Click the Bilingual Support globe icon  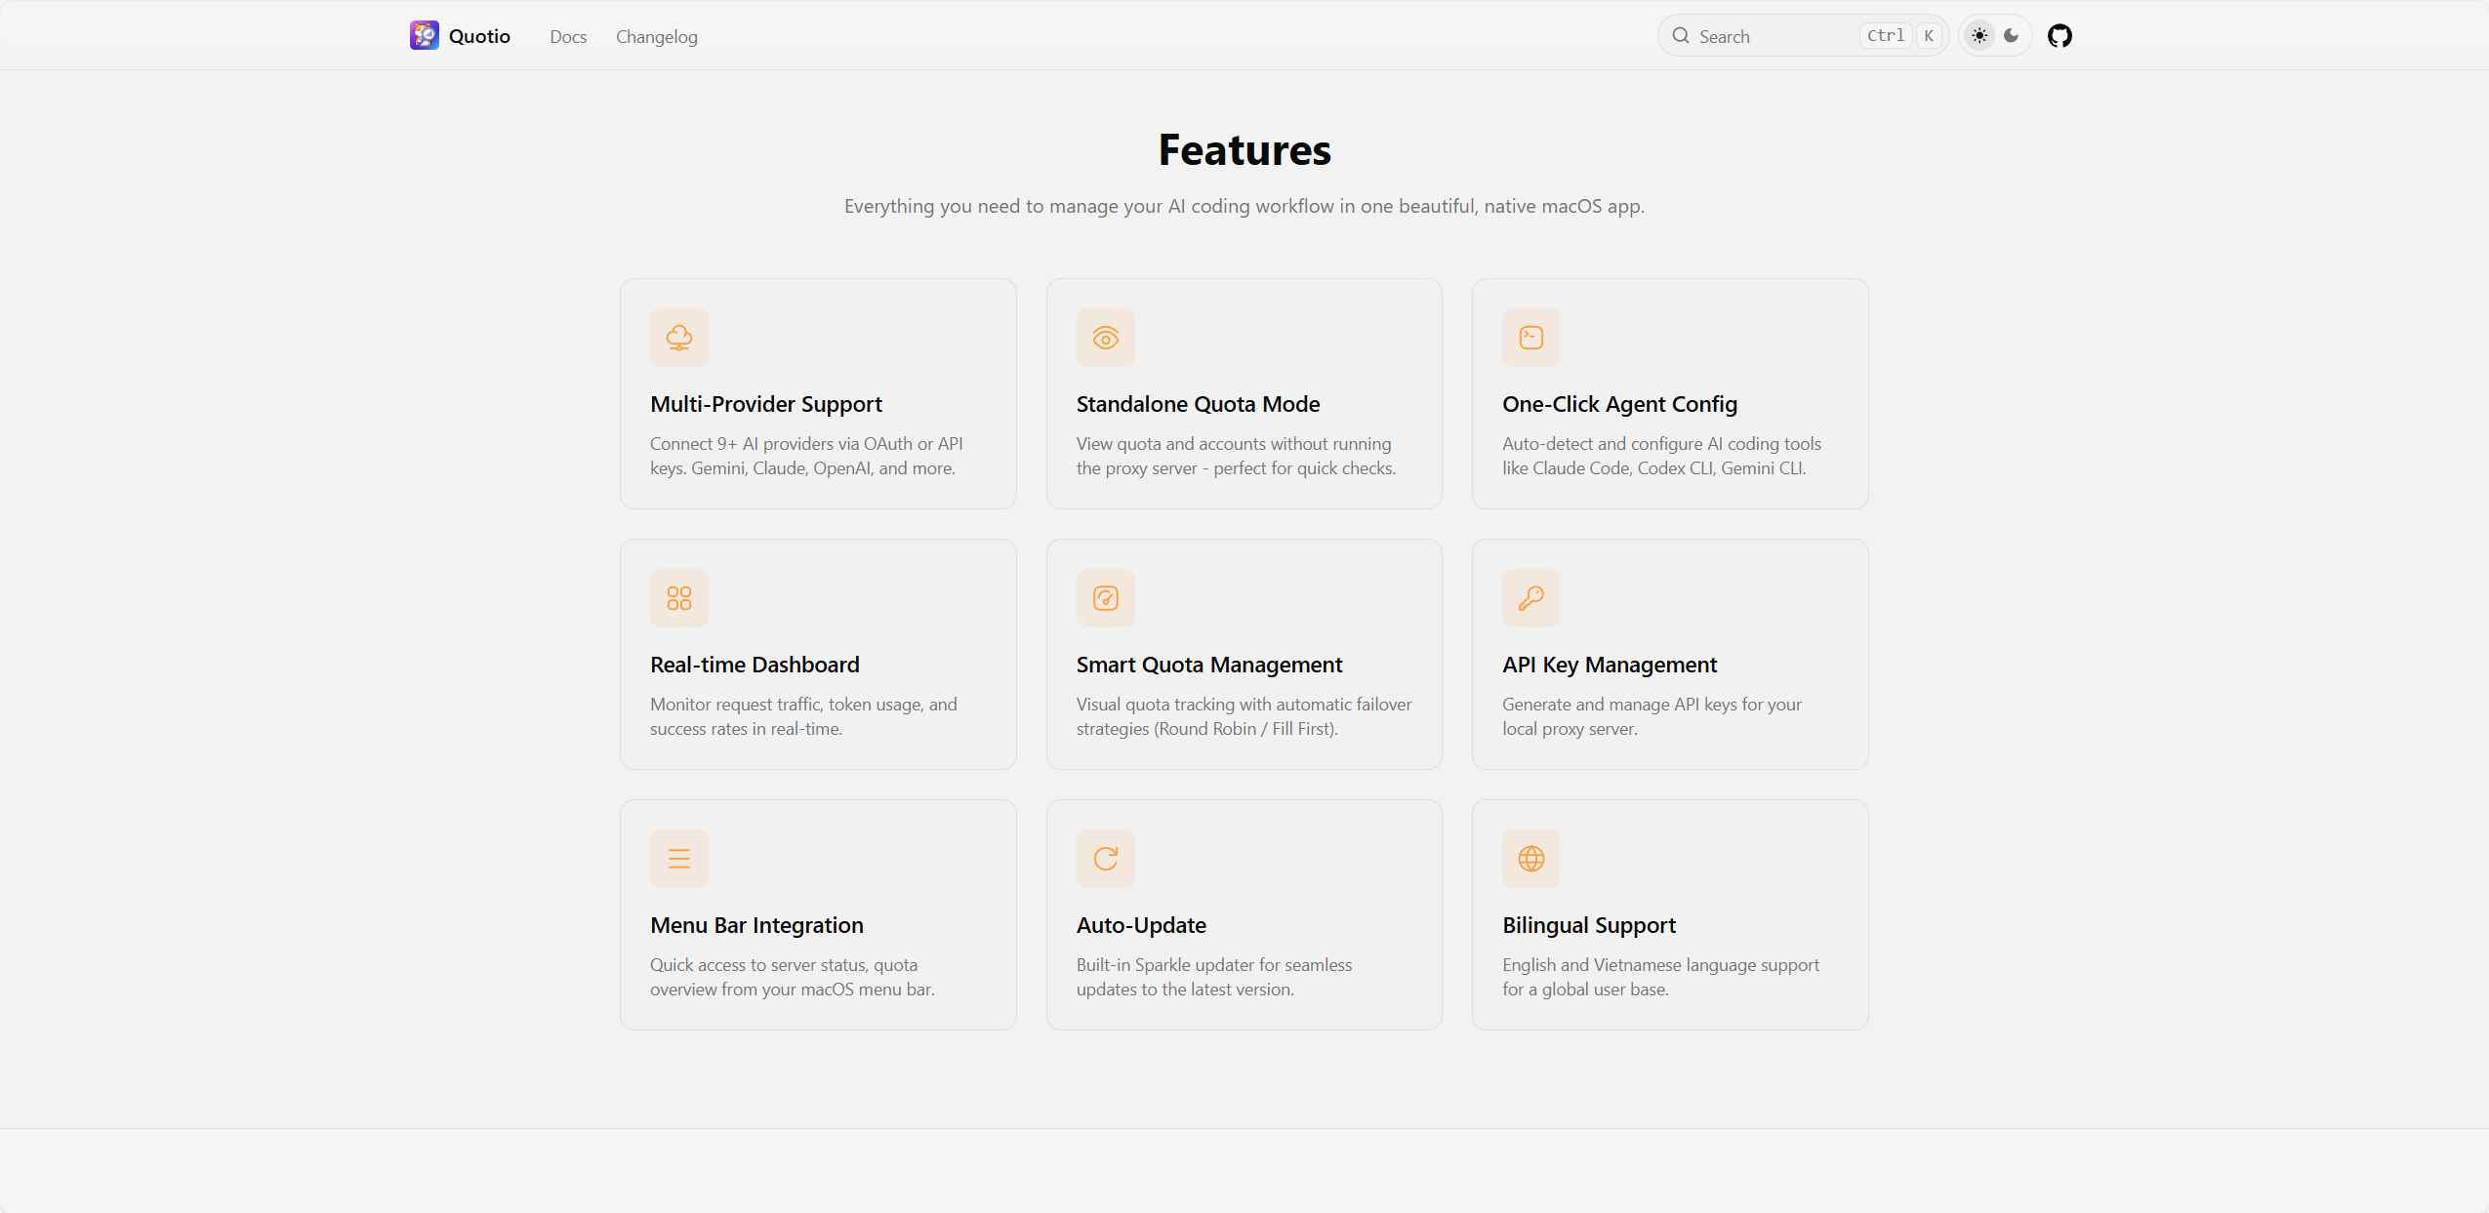[1531, 859]
